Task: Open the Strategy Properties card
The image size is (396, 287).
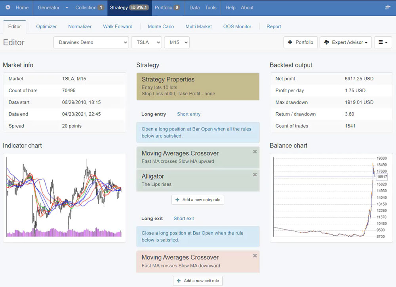Action: [x=198, y=87]
